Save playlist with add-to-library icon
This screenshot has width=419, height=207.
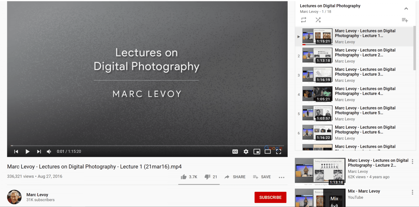point(405,20)
